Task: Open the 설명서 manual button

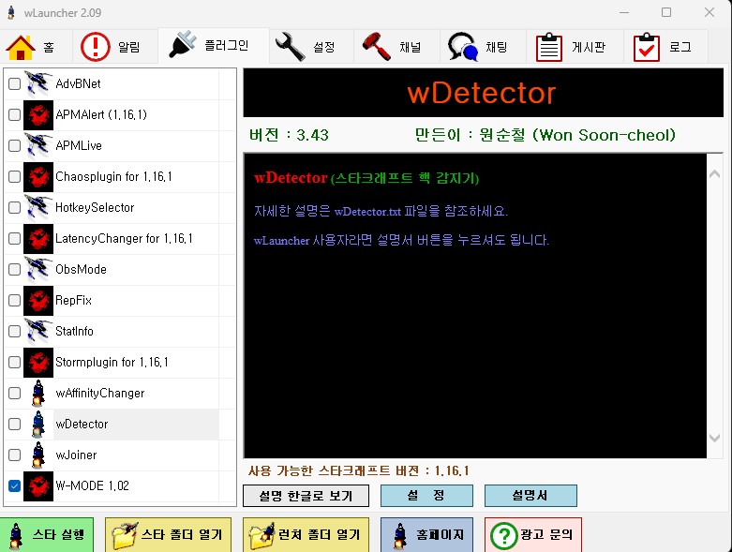Action: coord(530,496)
